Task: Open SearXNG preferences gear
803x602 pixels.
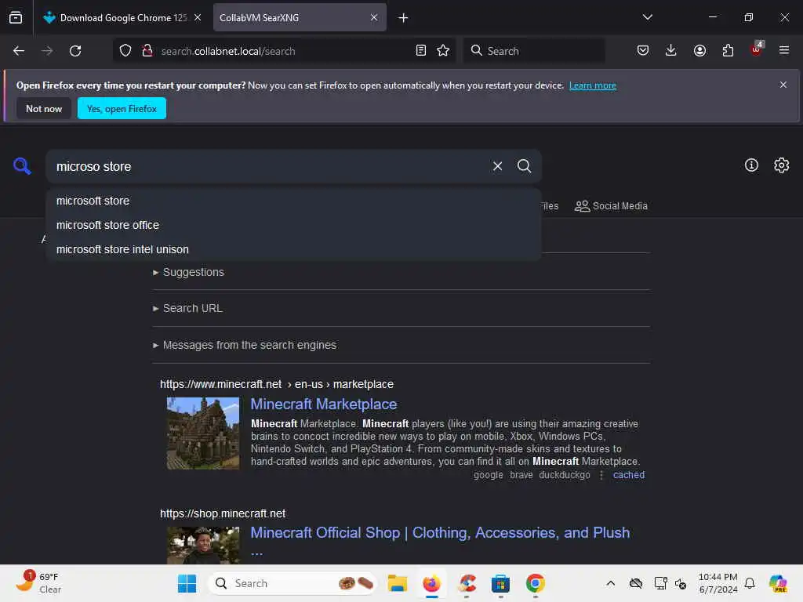Action: click(x=782, y=165)
